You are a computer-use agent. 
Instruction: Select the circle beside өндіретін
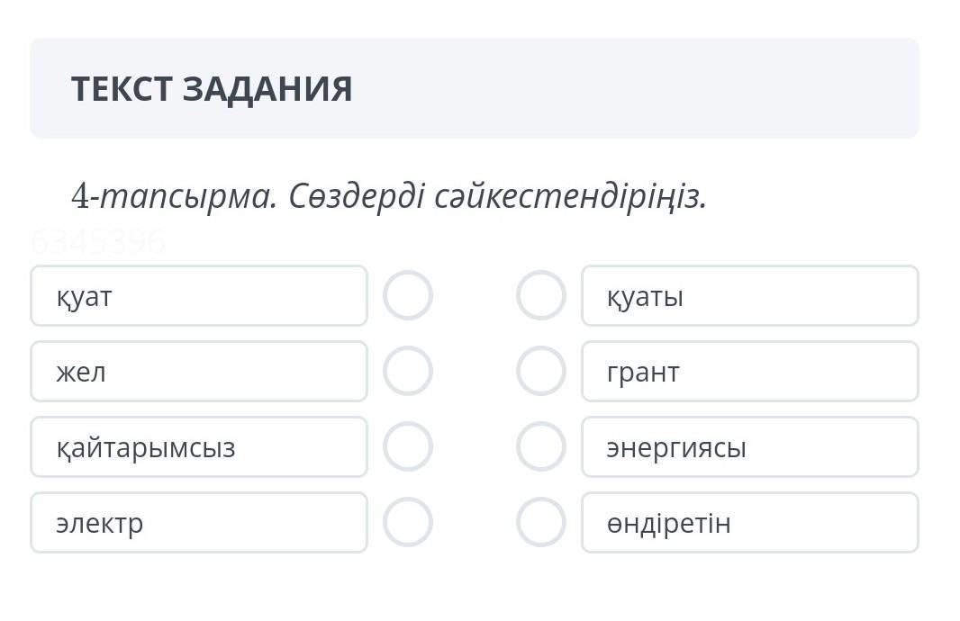click(541, 522)
